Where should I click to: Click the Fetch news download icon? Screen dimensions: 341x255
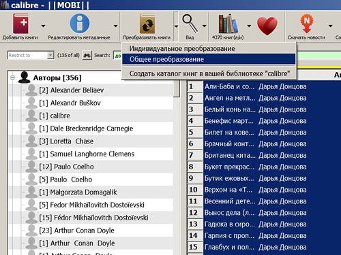(x=306, y=24)
